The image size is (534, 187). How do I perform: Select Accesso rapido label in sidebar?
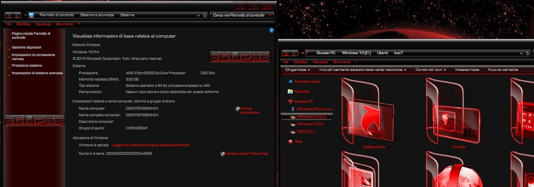click(x=307, y=81)
